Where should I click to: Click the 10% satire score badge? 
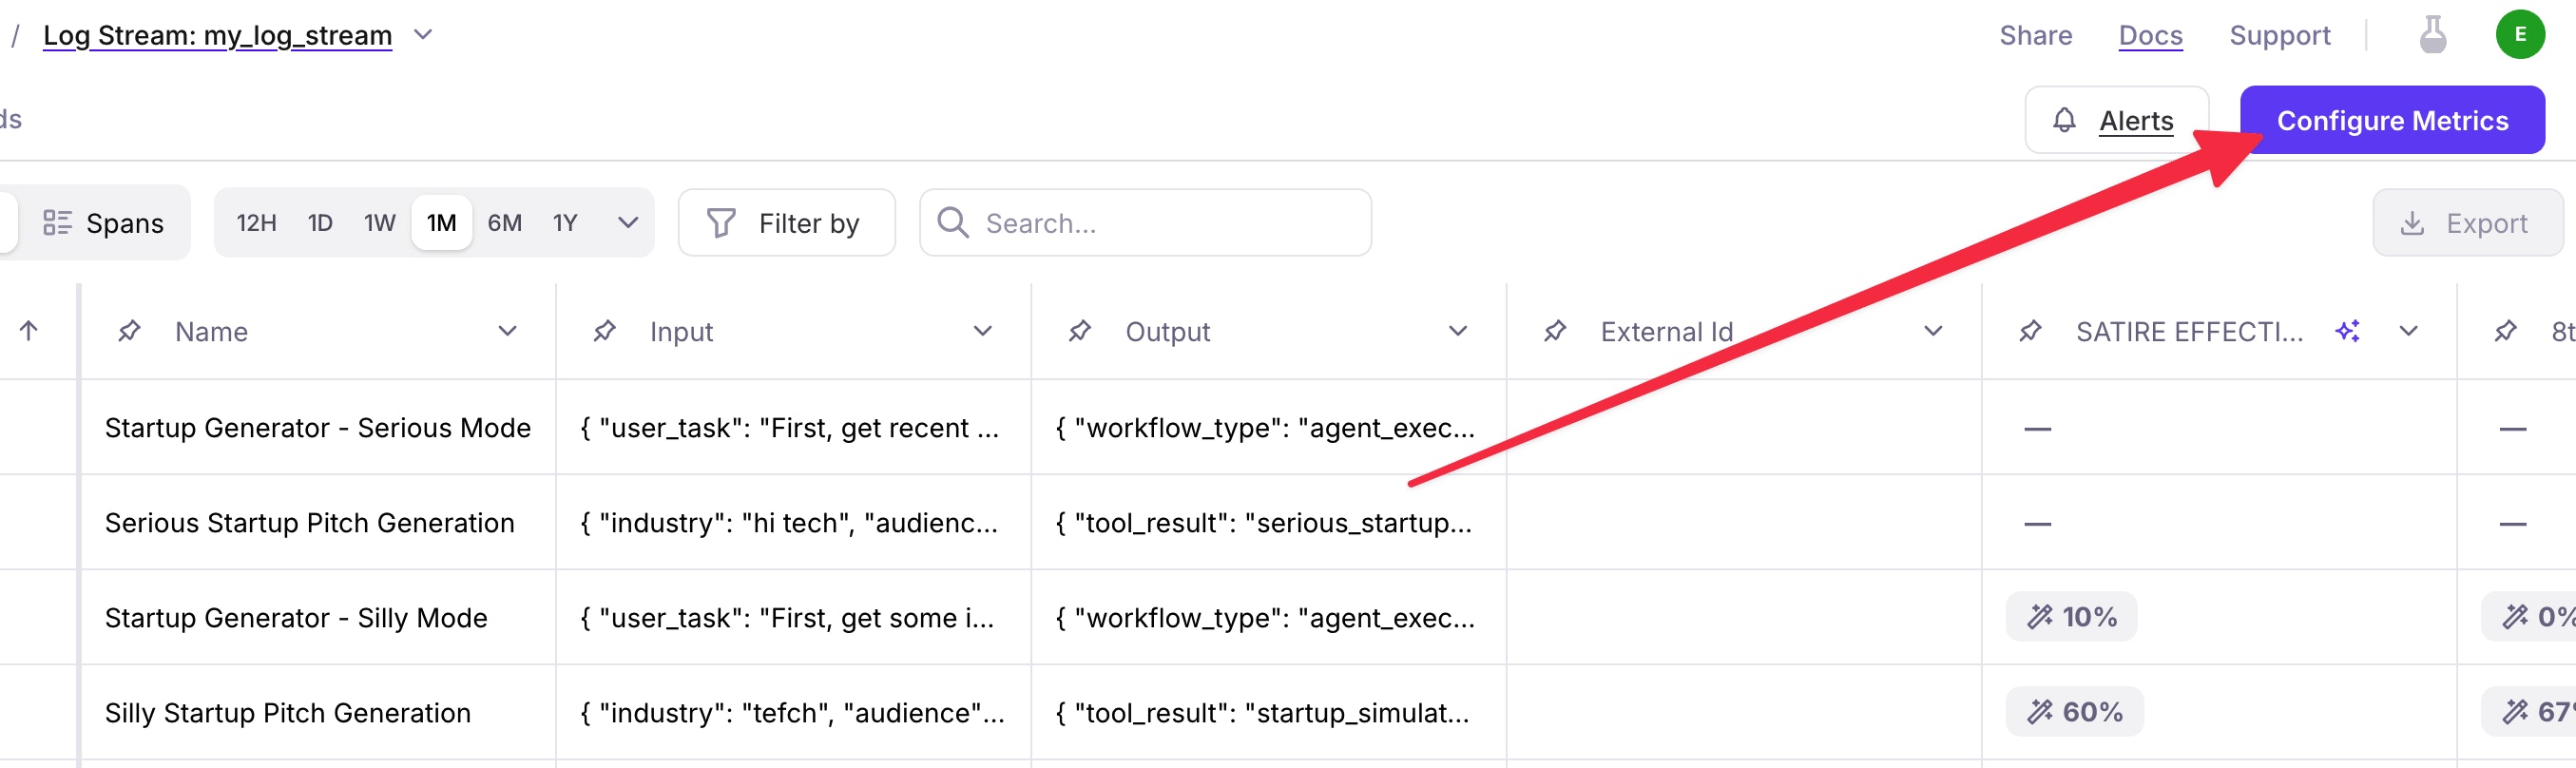(x=2071, y=617)
